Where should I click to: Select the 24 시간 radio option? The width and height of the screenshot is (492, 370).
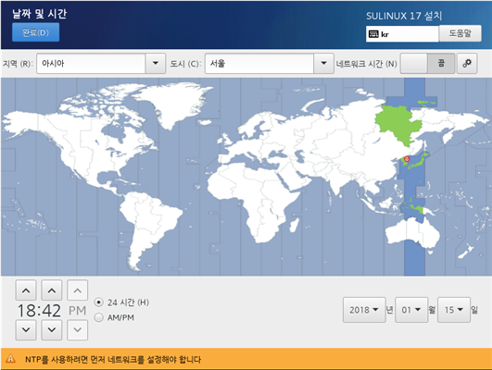99,302
